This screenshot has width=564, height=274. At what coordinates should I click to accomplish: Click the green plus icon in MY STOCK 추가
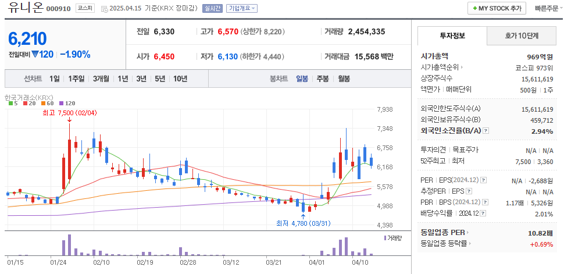[x=475, y=8]
